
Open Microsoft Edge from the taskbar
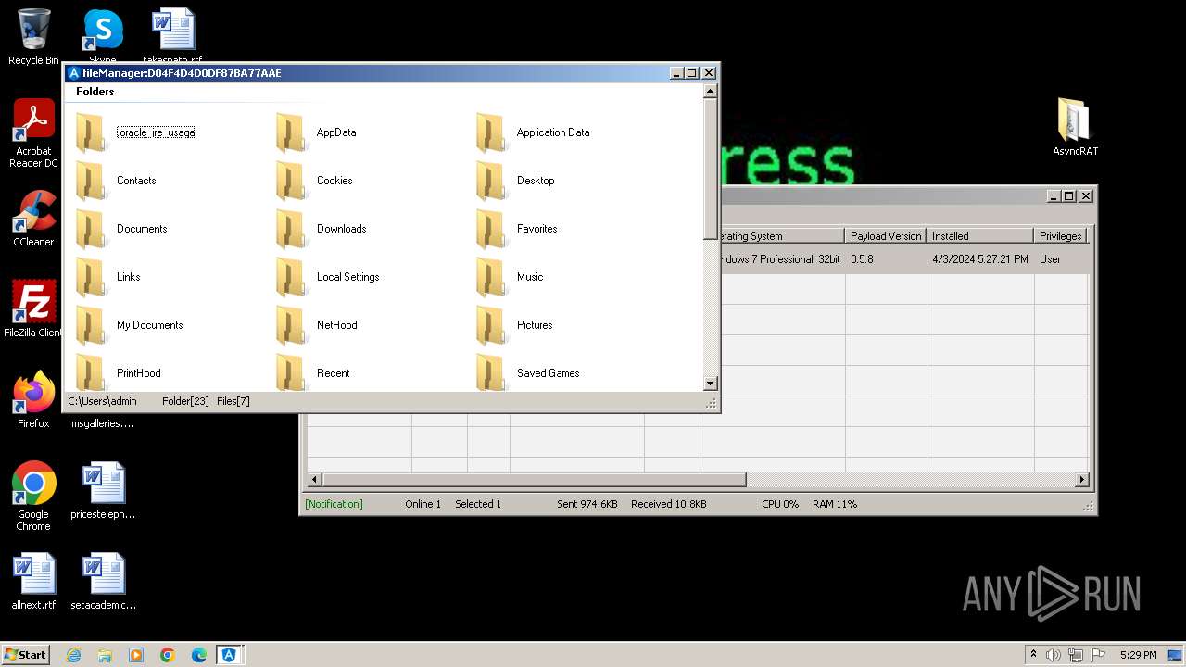[199, 655]
